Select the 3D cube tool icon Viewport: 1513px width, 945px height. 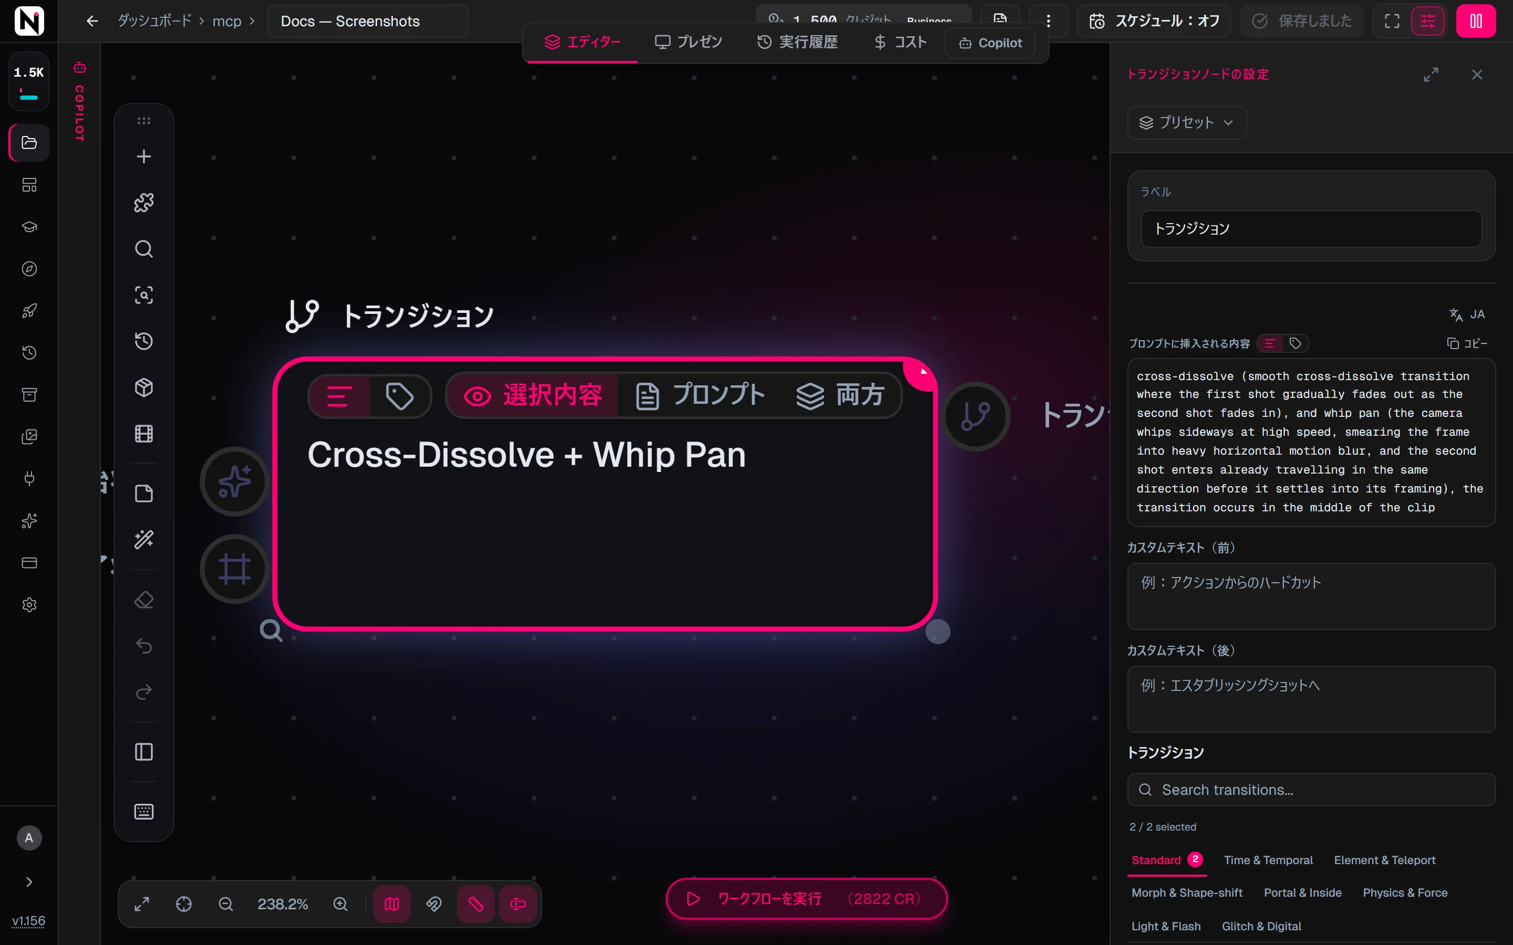[x=144, y=387]
